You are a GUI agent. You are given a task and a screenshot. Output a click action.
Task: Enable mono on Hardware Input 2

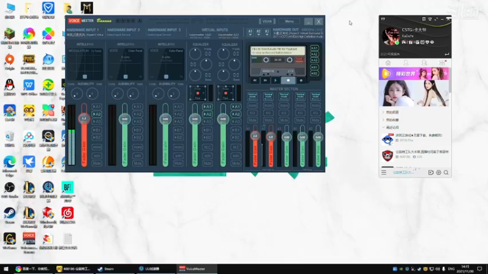coord(138,147)
